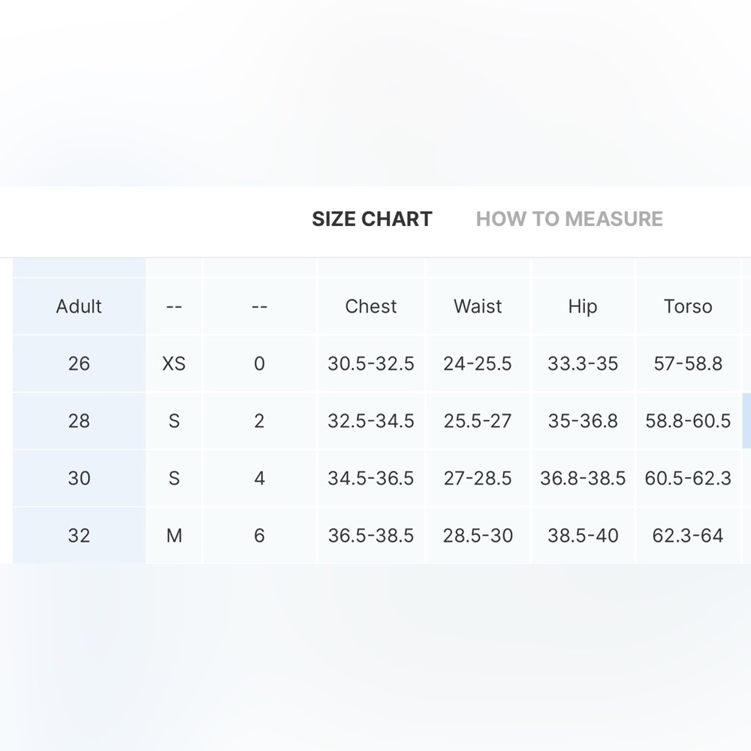Select adult size 26 row cell

(79, 363)
